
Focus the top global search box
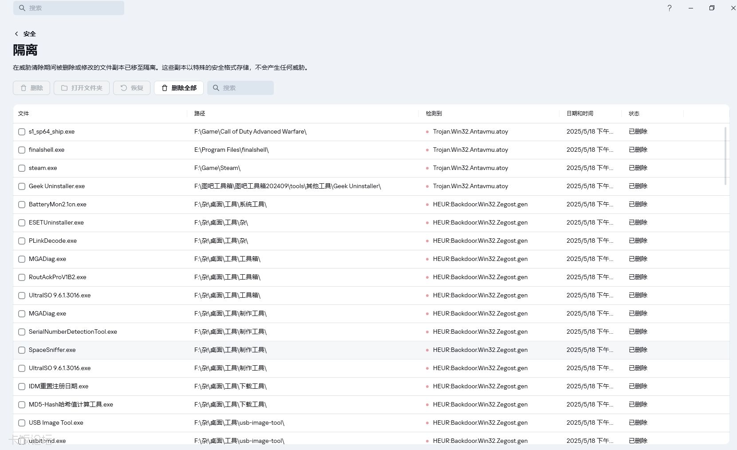[x=69, y=8]
